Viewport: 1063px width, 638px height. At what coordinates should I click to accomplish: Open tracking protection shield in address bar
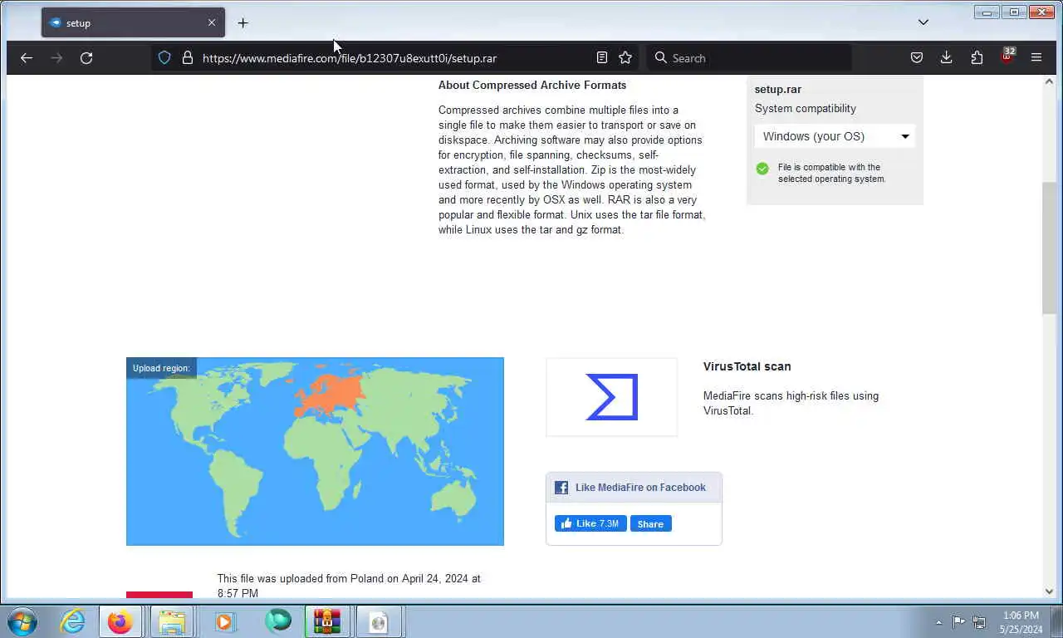[164, 57]
